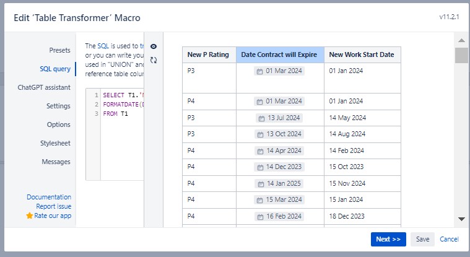Open the Documentation link
Image resolution: width=470 pixels, height=257 pixels.
pos(49,197)
